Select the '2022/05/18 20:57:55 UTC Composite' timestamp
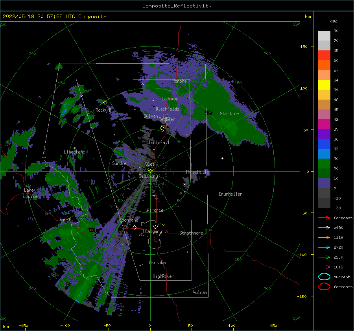 (55, 17)
